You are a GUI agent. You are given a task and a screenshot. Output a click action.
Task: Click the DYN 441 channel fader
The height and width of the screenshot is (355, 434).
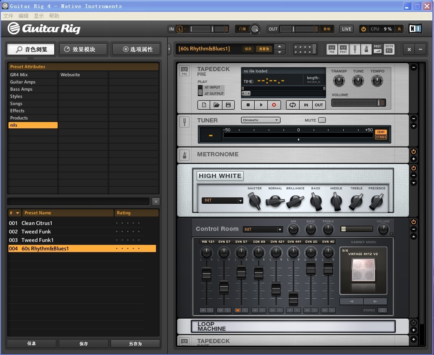293,299
